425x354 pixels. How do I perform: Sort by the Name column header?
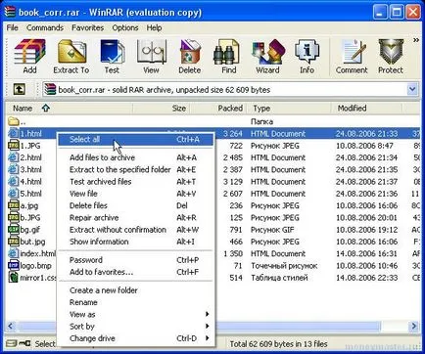[x=70, y=109]
